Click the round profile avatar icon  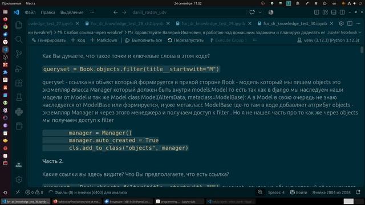tap(271, 13)
